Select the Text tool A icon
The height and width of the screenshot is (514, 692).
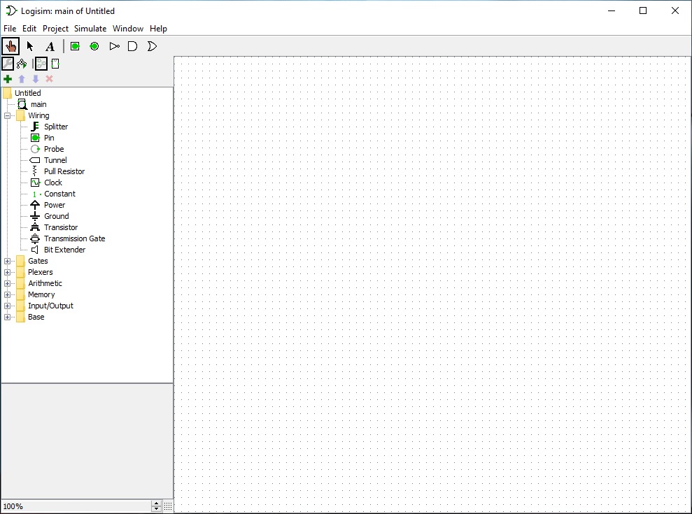tap(50, 46)
